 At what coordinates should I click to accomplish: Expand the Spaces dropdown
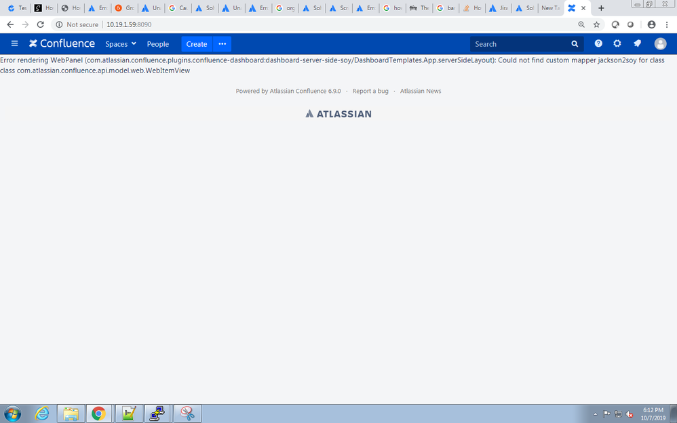(121, 43)
